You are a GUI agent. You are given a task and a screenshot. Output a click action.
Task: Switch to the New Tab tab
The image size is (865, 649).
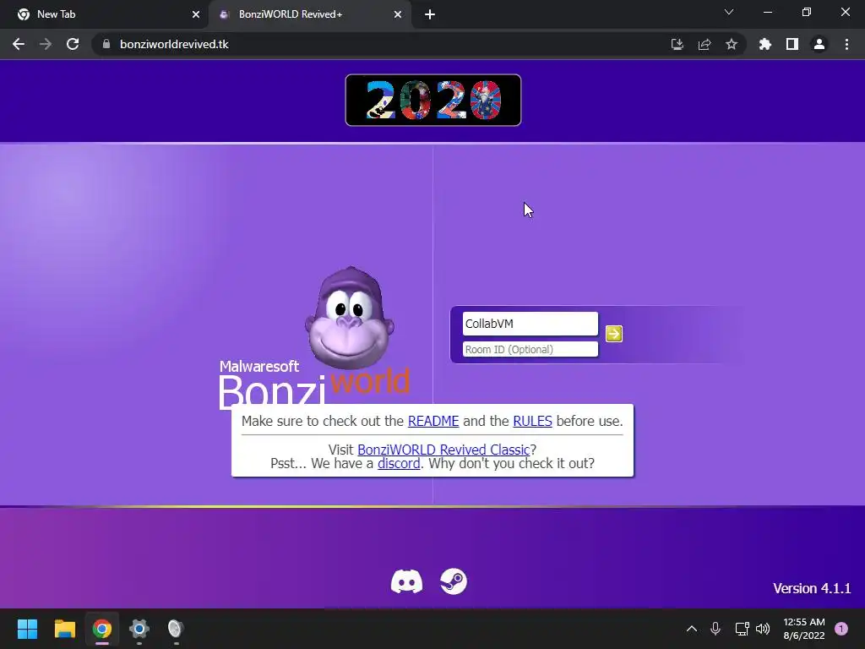[x=105, y=14]
